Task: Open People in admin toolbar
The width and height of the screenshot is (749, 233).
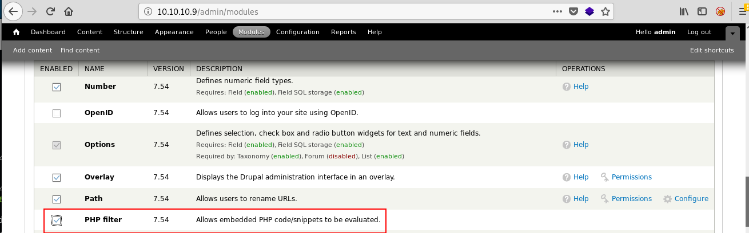Action: pyautogui.click(x=216, y=32)
